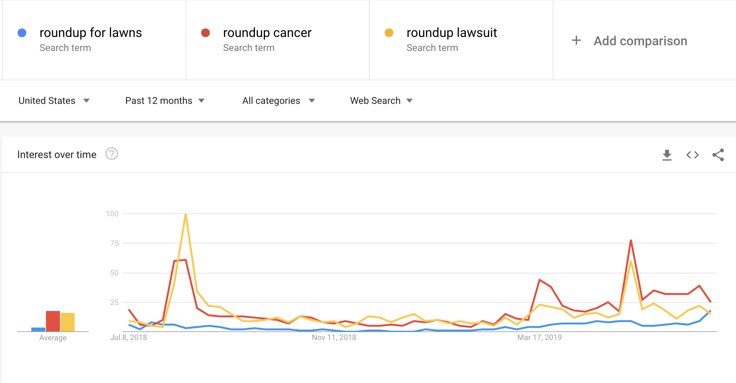
Task: Click the red average bar
Action: click(53, 321)
